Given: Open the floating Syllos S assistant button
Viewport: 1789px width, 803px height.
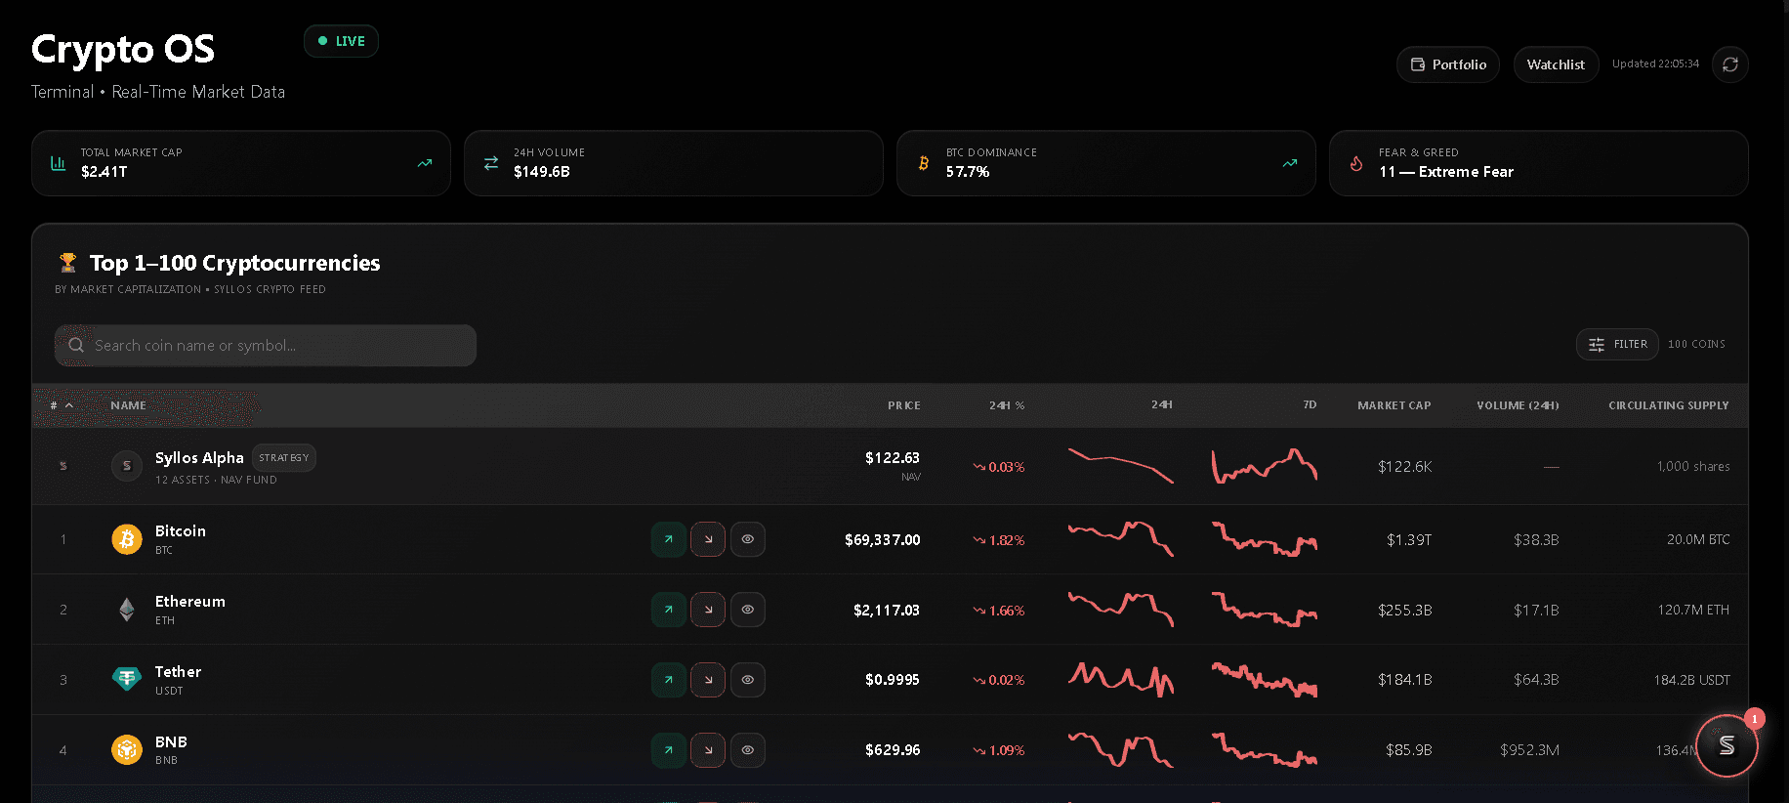Looking at the screenshot, I should pos(1727,745).
